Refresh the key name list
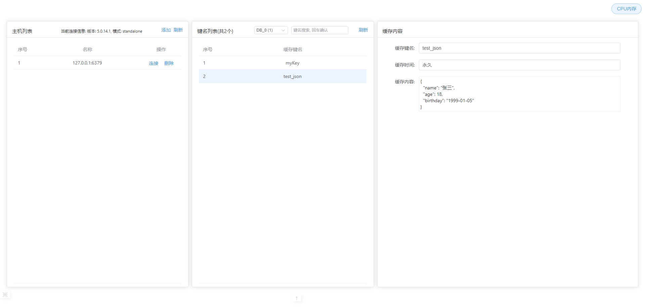645x308 pixels. click(363, 30)
